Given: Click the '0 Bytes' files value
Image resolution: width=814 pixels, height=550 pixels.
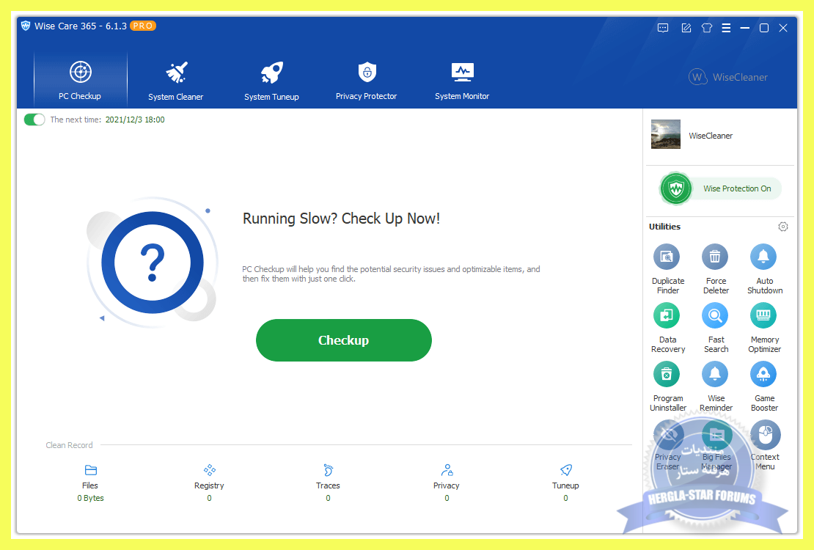Looking at the screenshot, I should point(90,498).
